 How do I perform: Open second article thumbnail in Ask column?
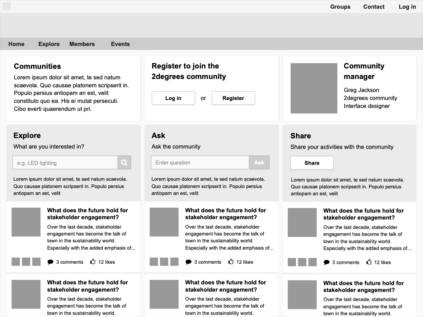click(164, 294)
